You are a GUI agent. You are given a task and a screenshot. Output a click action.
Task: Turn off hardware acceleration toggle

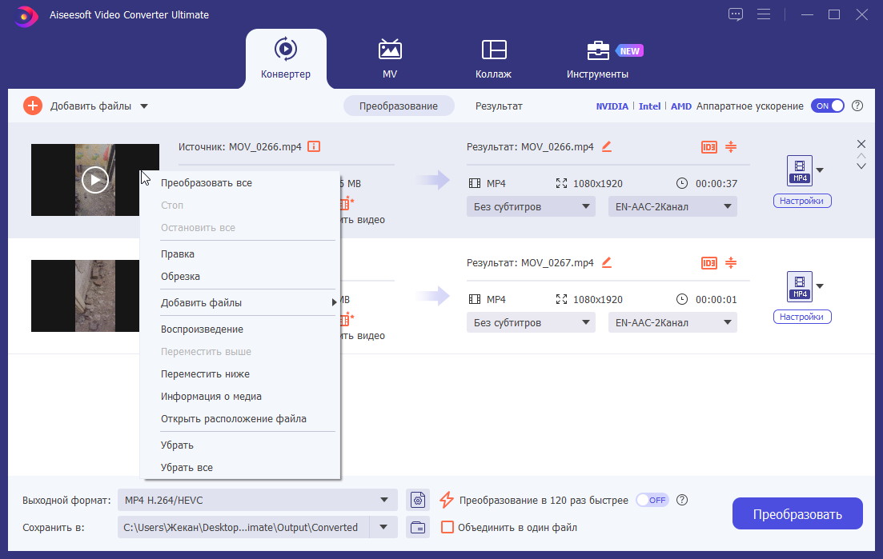(827, 106)
